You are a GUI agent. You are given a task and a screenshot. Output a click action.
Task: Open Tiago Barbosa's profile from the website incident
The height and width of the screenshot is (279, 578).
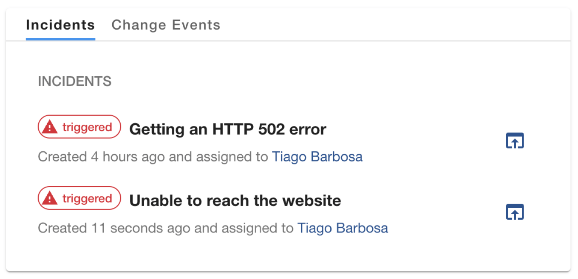point(343,228)
